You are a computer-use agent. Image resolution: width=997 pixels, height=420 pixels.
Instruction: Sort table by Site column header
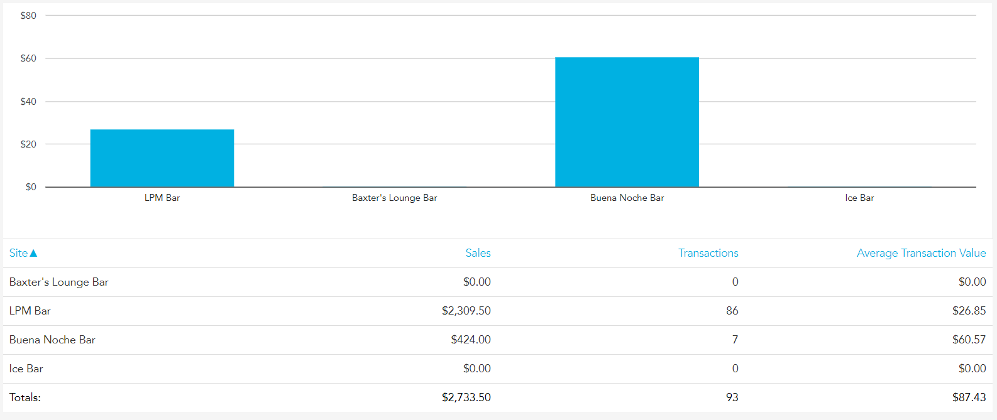click(18, 253)
